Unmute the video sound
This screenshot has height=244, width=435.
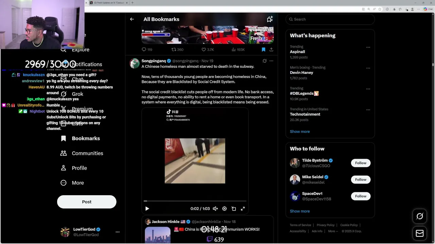215,209
